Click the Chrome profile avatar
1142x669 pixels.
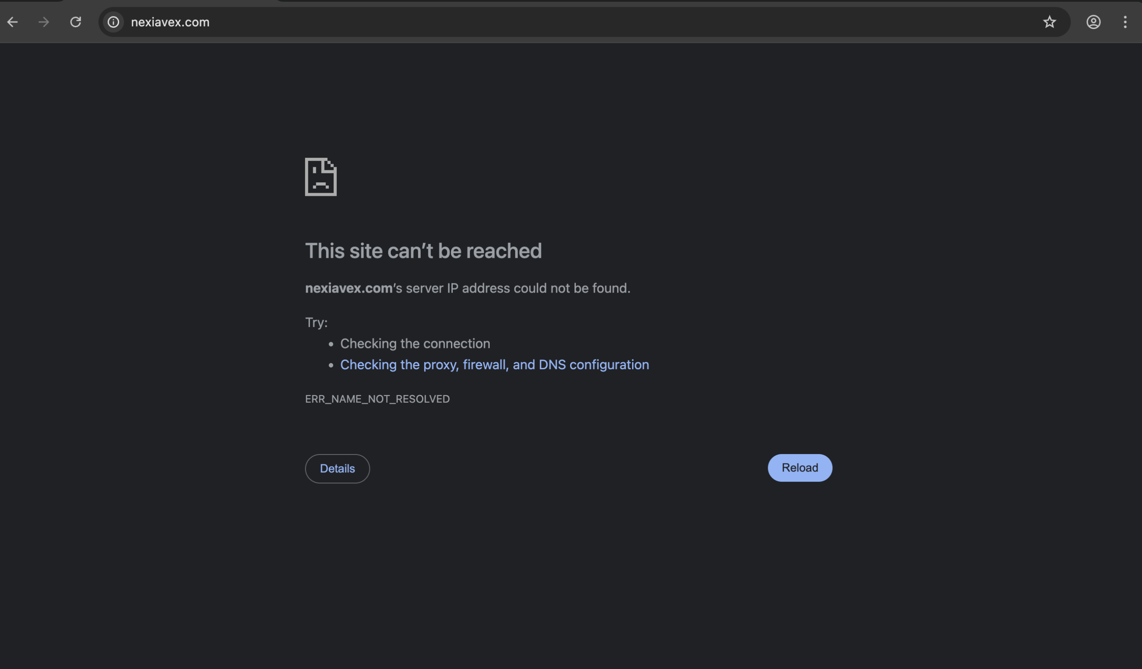[x=1093, y=22]
